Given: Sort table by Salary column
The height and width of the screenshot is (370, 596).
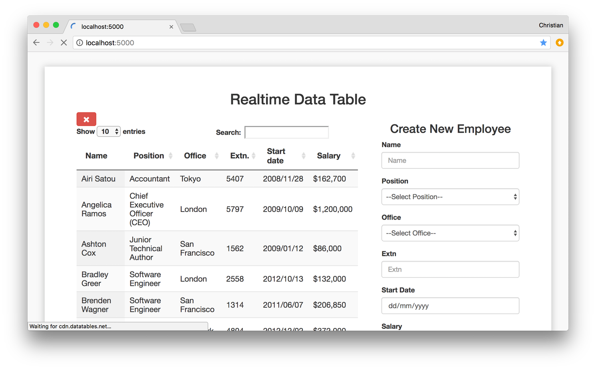Looking at the screenshot, I should coord(333,156).
